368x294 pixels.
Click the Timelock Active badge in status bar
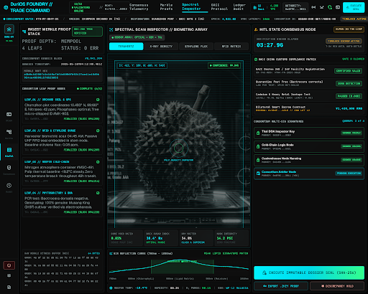[x=354, y=19]
